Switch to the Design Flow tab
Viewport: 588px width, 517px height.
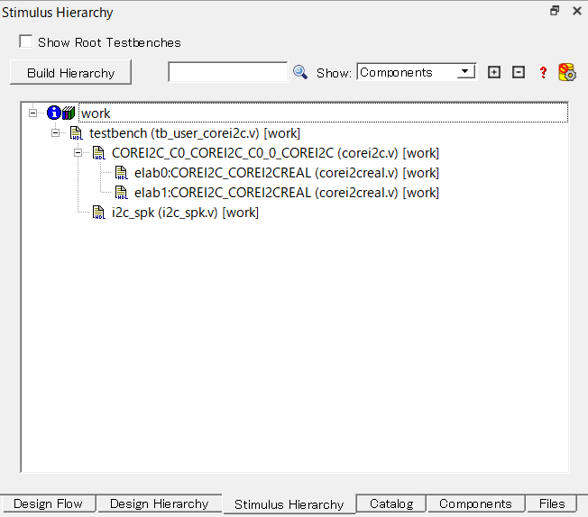(48, 504)
